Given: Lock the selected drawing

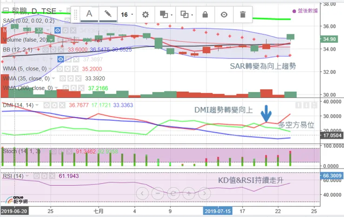Looking at the screenshot, I should coord(205,15).
